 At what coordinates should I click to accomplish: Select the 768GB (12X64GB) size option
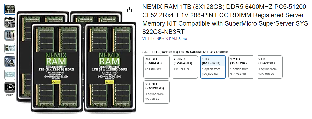[x=185, y=67]
